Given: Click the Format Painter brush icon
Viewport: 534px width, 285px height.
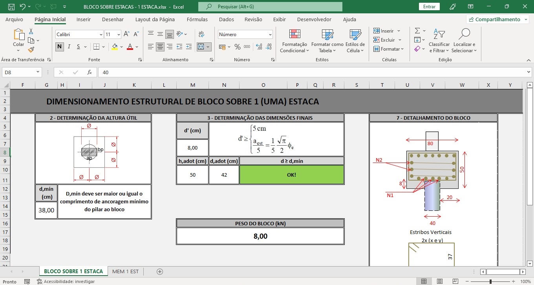Looking at the screenshot, I should point(31,49).
